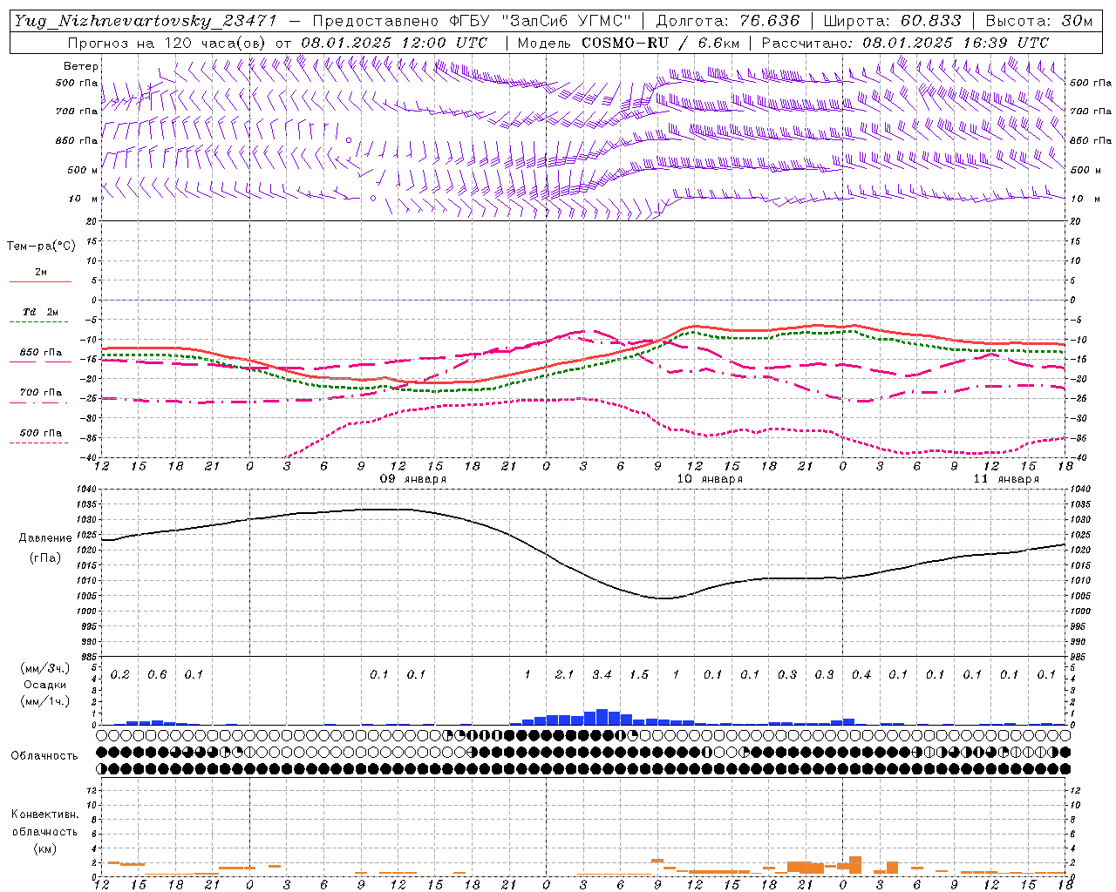Image resolution: width=1116 pixels, height=892 pixels.
Task: Click the Ветер wind panel label
Action: (81, 66)
